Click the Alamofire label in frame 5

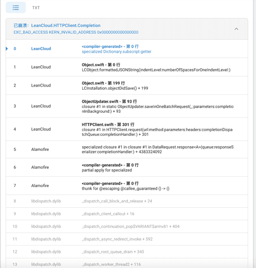coord(40,149)
